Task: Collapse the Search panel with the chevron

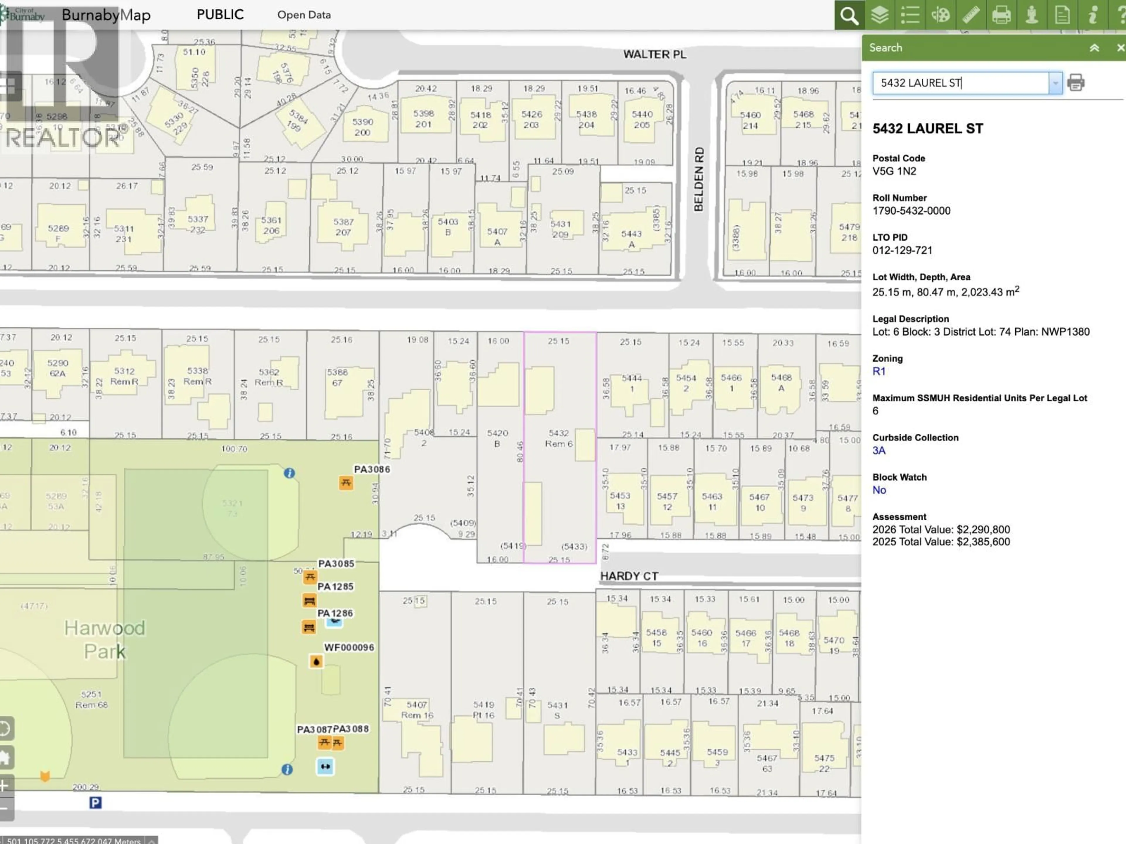Action: (1094, 47)
